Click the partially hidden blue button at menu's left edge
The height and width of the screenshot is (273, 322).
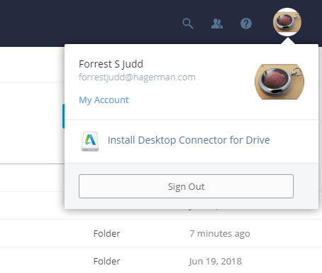pyautogui.click(x=63, y=116)
